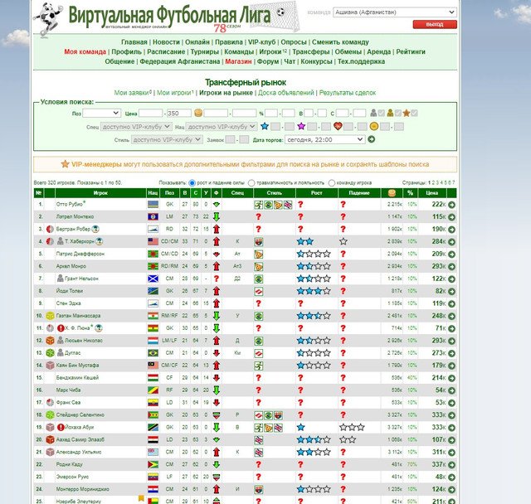Switch to Доска объявлений tab
531x504 pixels.
point(286,93)
